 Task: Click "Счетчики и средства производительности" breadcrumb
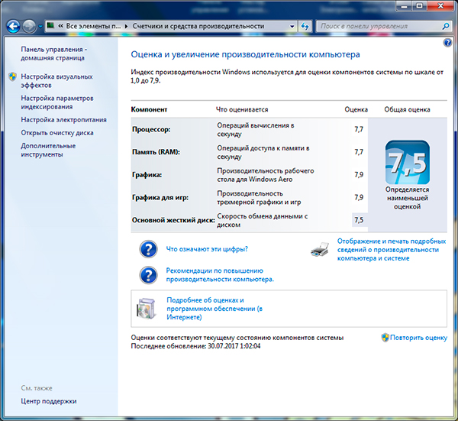198,26
